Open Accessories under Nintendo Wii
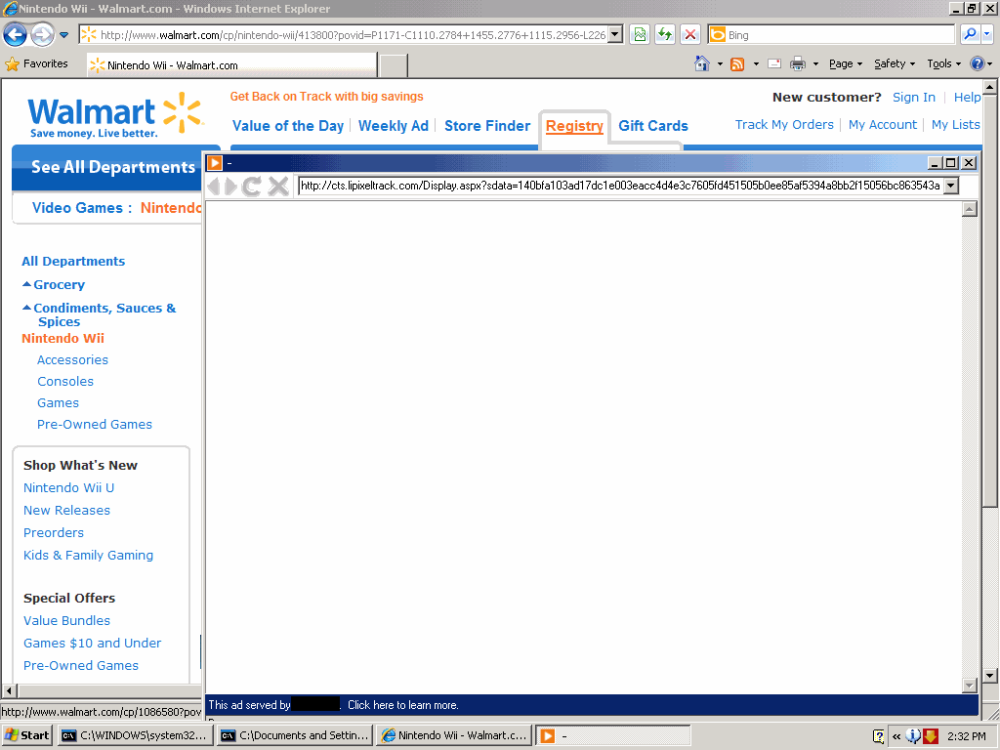The height and width of the screenshot is (750, 1000). (x=72, y=359)
